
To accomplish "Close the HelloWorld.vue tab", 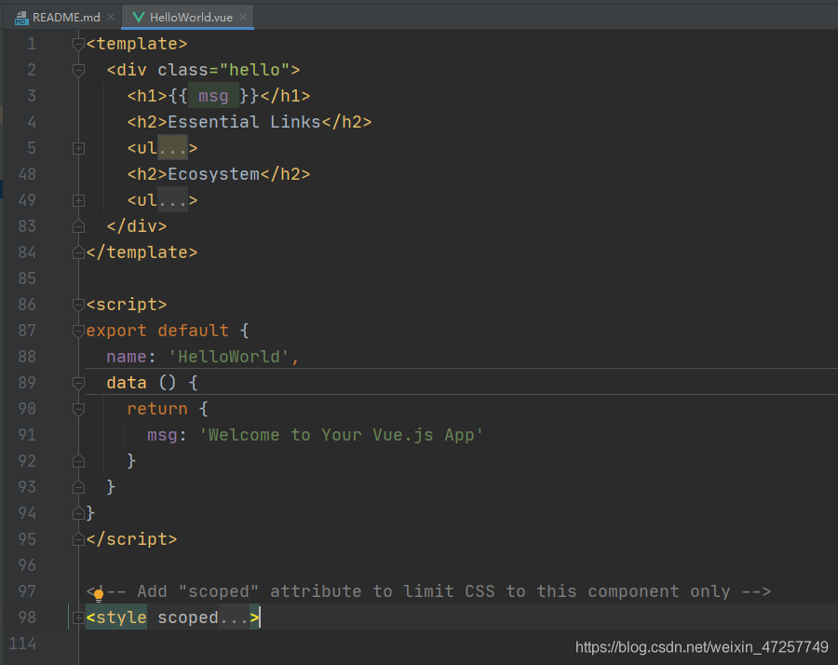I will point(243,17).
